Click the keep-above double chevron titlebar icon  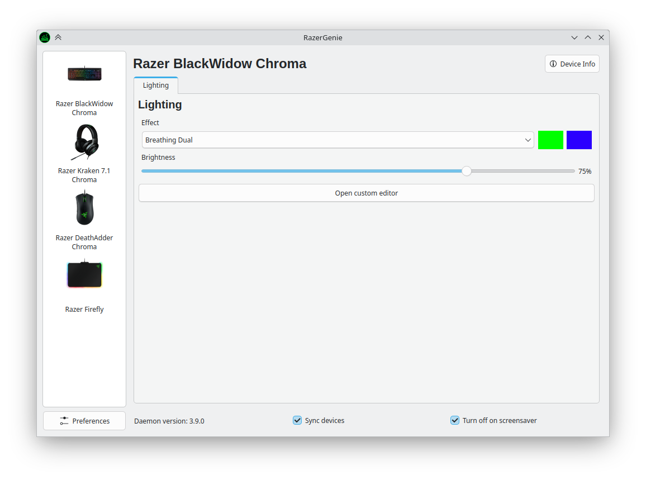tap(58, 37)
